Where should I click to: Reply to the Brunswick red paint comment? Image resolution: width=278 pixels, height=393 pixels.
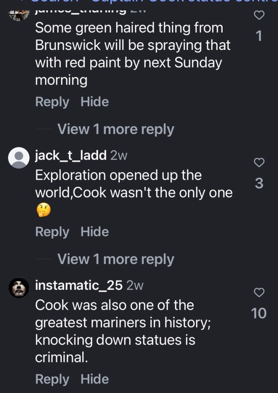pyautogui.click(x=52, y=102)
